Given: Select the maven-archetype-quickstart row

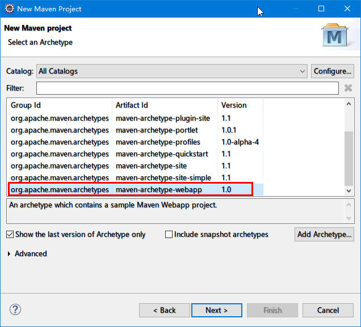Looking at the screenshot, I should (x=135, y=154).
